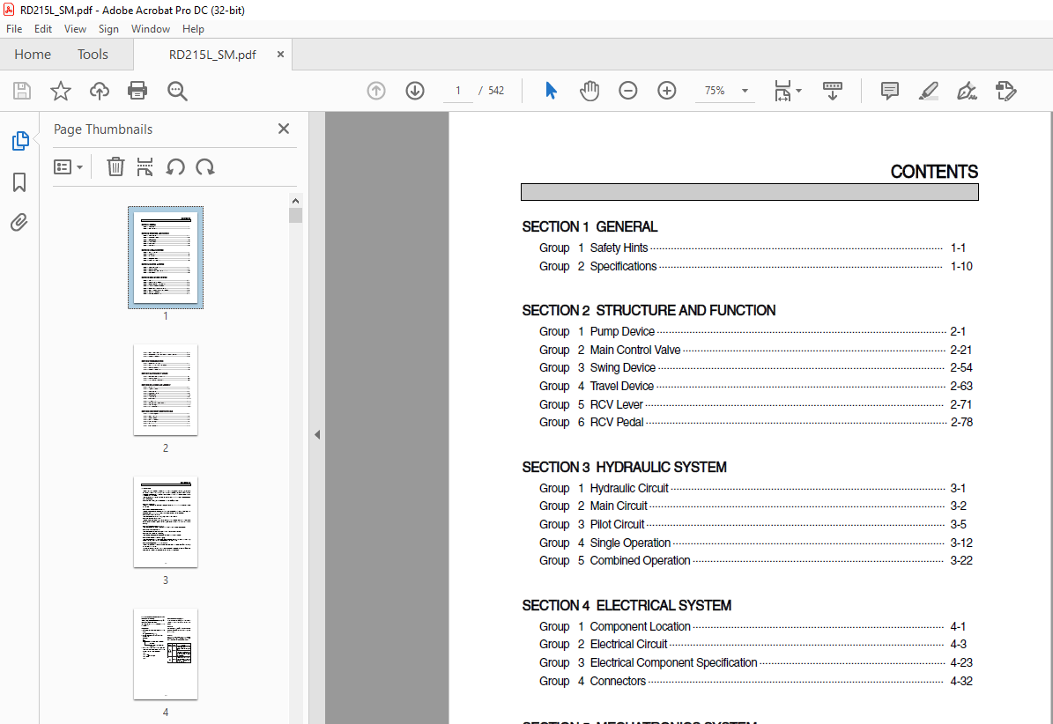
Task: Go to next page arrow
Action: click(x=415, y=91)
